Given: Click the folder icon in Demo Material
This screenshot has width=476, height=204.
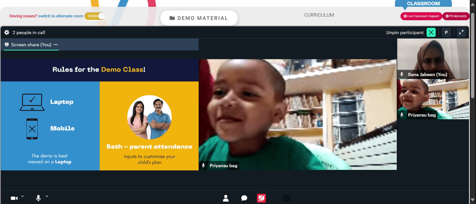Looking at the screenshot, I should (x=172, y=18).
